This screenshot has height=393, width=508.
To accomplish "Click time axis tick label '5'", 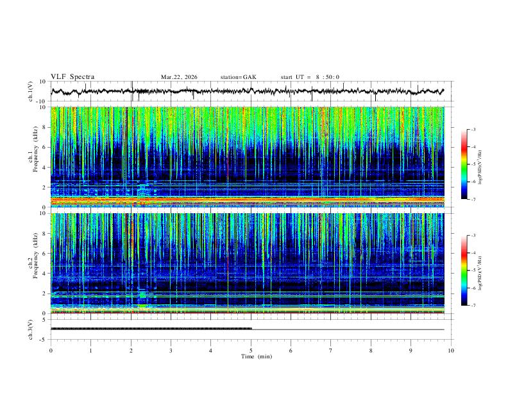I will coord(251,351).
